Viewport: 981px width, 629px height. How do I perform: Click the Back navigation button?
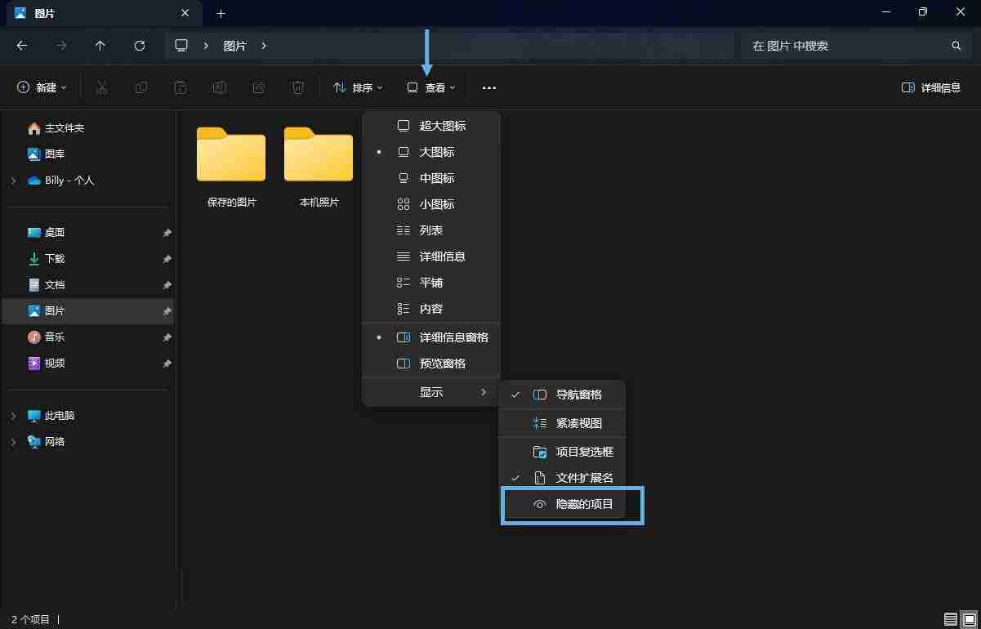click(21, 46)
